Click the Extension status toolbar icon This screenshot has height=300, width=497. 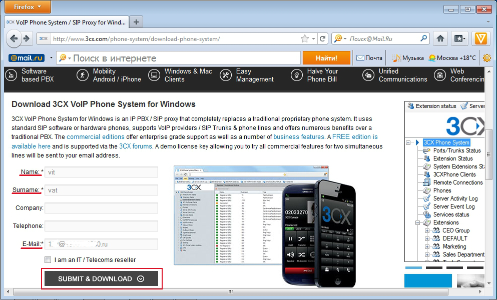[411, 106]
